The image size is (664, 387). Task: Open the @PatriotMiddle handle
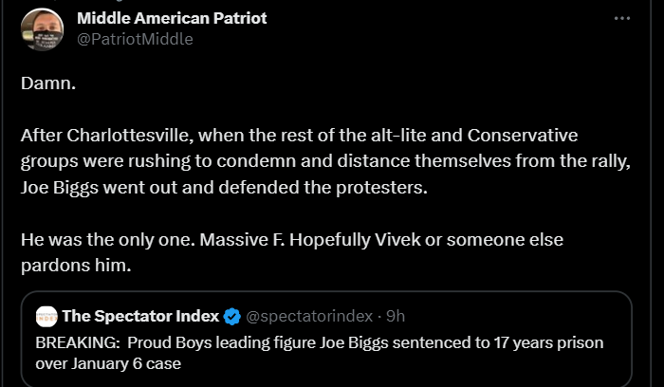(135, 39)
